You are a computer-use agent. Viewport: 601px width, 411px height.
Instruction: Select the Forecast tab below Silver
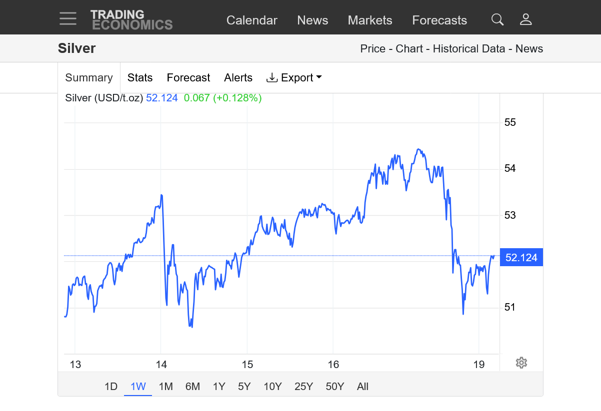[188, 78]
